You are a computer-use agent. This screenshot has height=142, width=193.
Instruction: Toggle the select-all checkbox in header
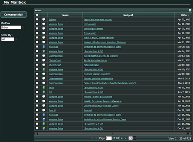[x=37, y=15]
